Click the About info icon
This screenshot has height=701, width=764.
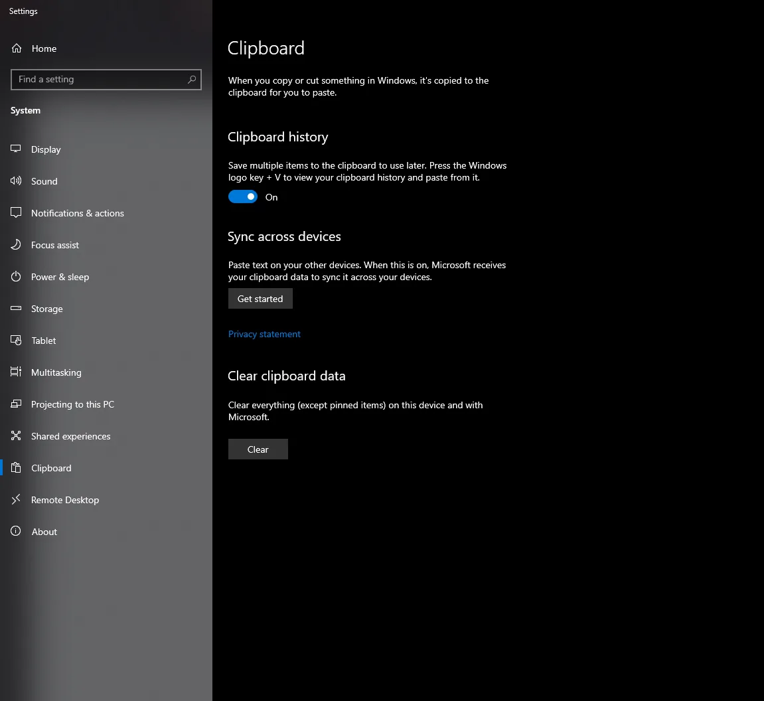pyautogui.click(x=16, y=532)
